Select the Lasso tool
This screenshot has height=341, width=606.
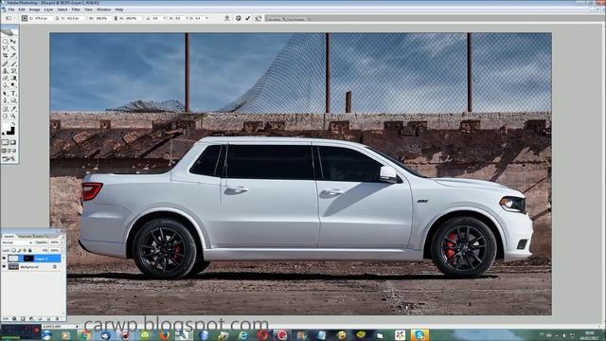tap(6, 48)
